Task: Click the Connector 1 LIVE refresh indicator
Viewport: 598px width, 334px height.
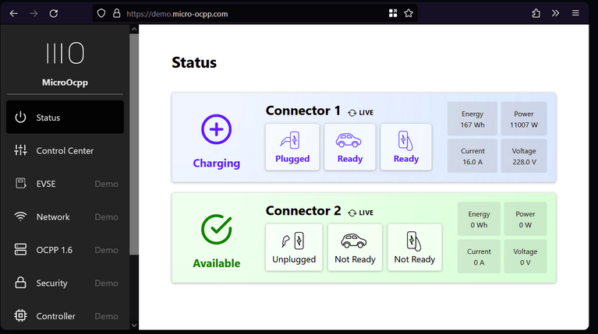Action: coord(360,113)
